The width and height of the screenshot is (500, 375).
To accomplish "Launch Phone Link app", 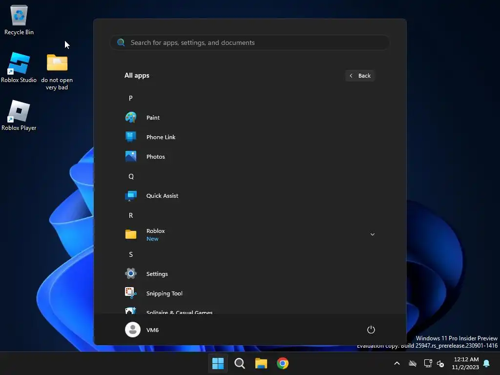I will [x=250, y=137].
